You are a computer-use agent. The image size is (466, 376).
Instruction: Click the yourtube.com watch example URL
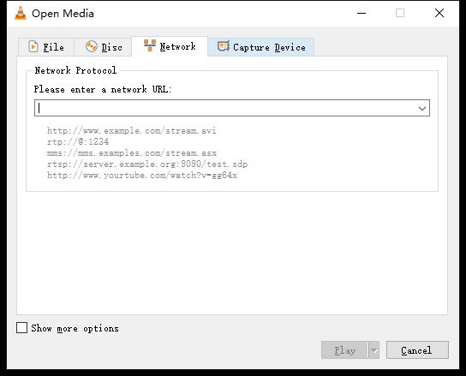pyautogui.click(x=142, y=175)
